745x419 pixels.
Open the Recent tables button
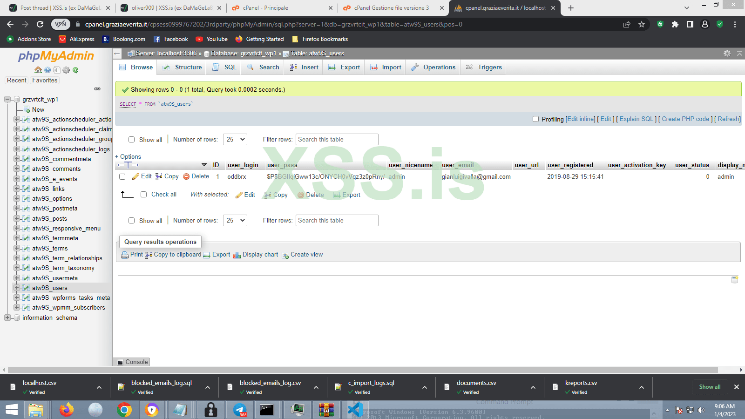coord(17,80)
